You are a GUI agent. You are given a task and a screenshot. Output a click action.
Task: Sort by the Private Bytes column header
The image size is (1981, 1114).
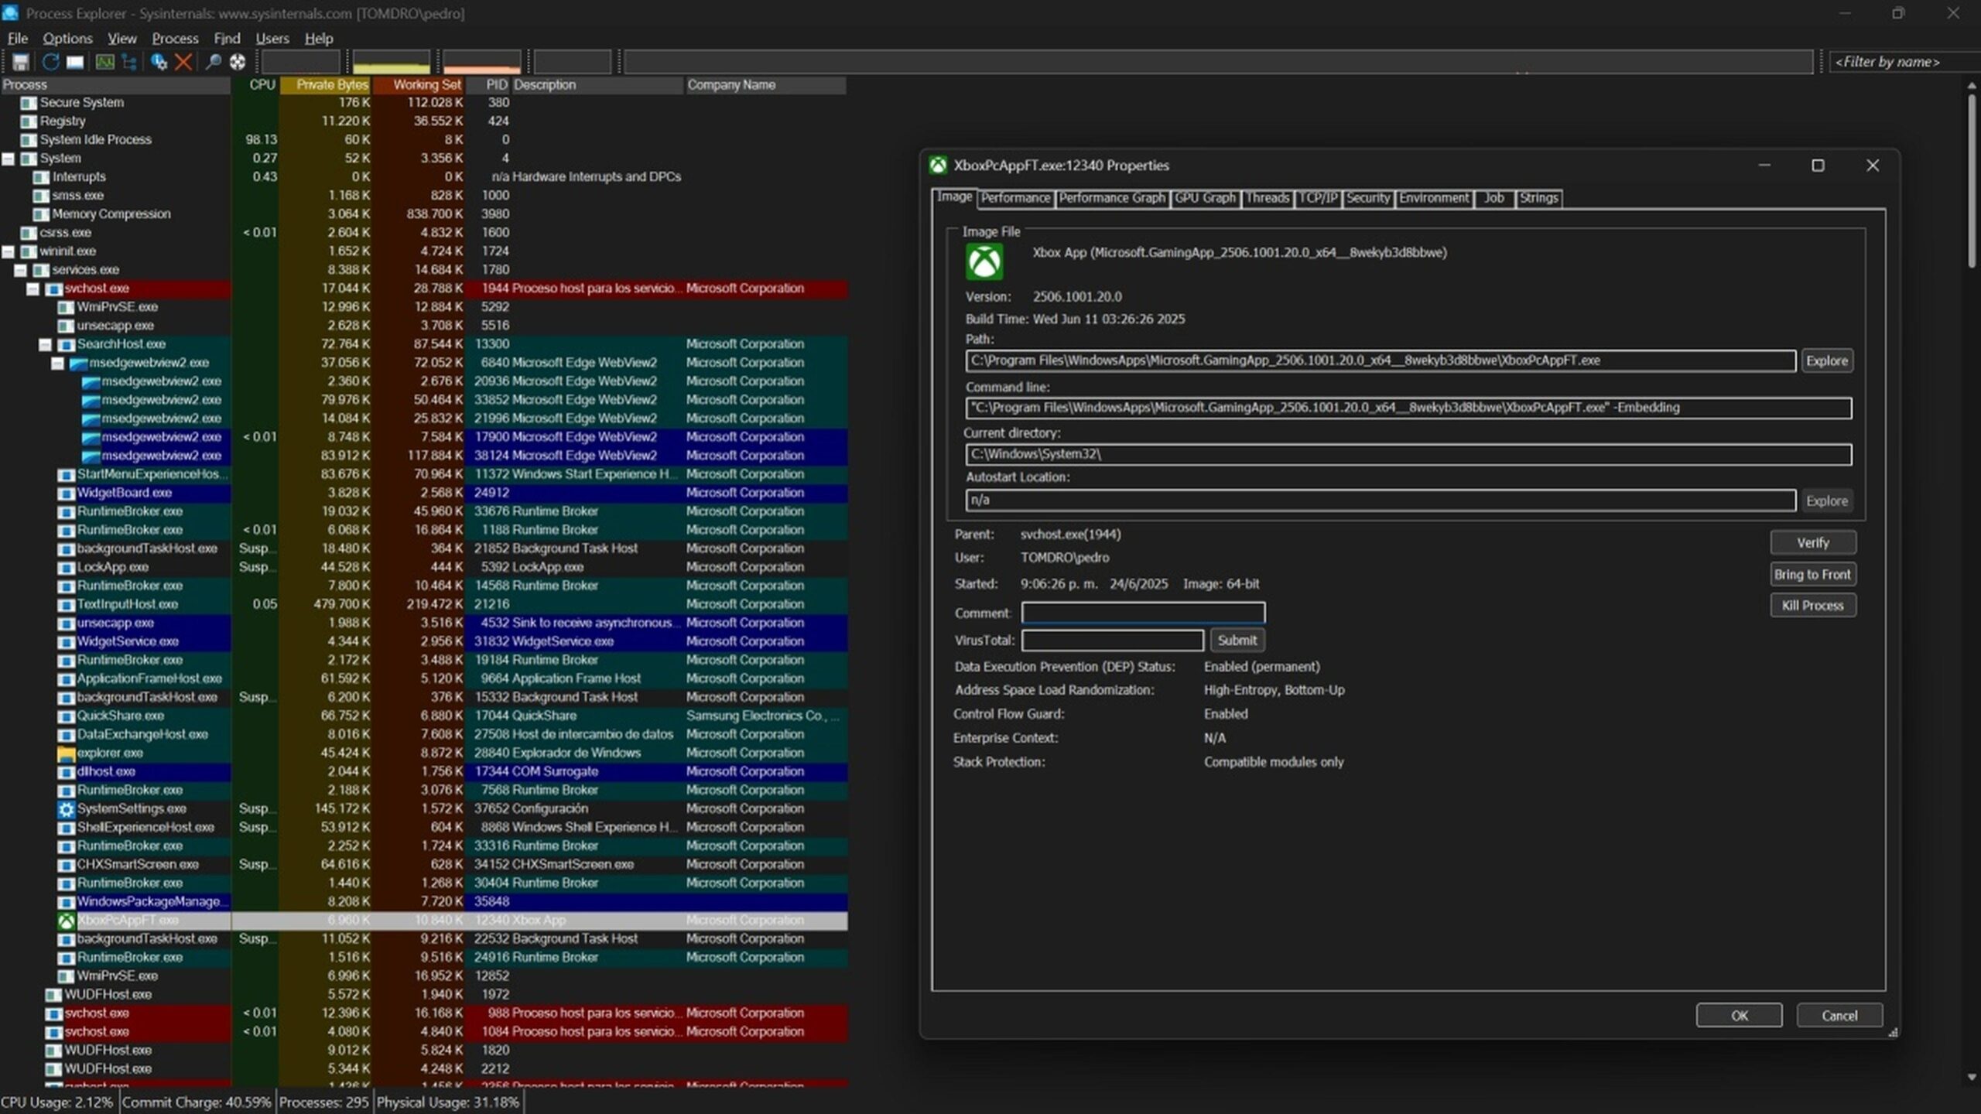325,85
